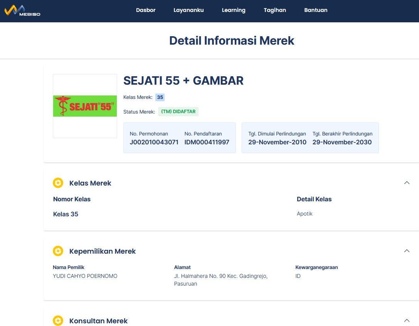Screen dimensions: 419x326
Task: Open Tagihan in navigation bar
Action: coord(275,10)
